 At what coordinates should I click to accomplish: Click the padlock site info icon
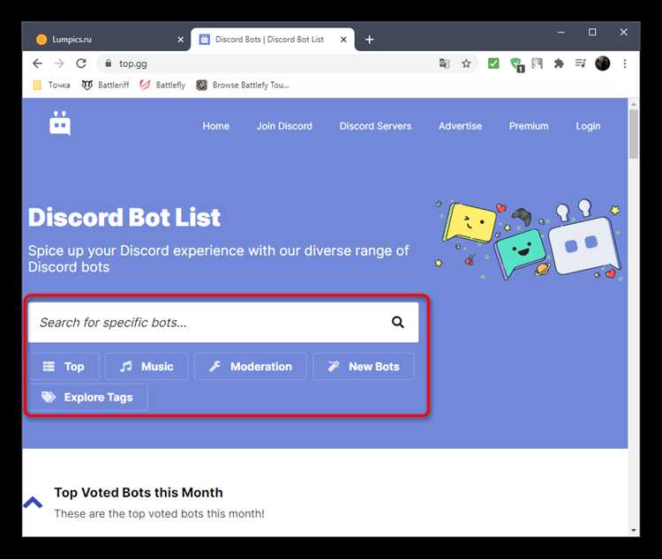pyautogui.click(x=109, y=63)
